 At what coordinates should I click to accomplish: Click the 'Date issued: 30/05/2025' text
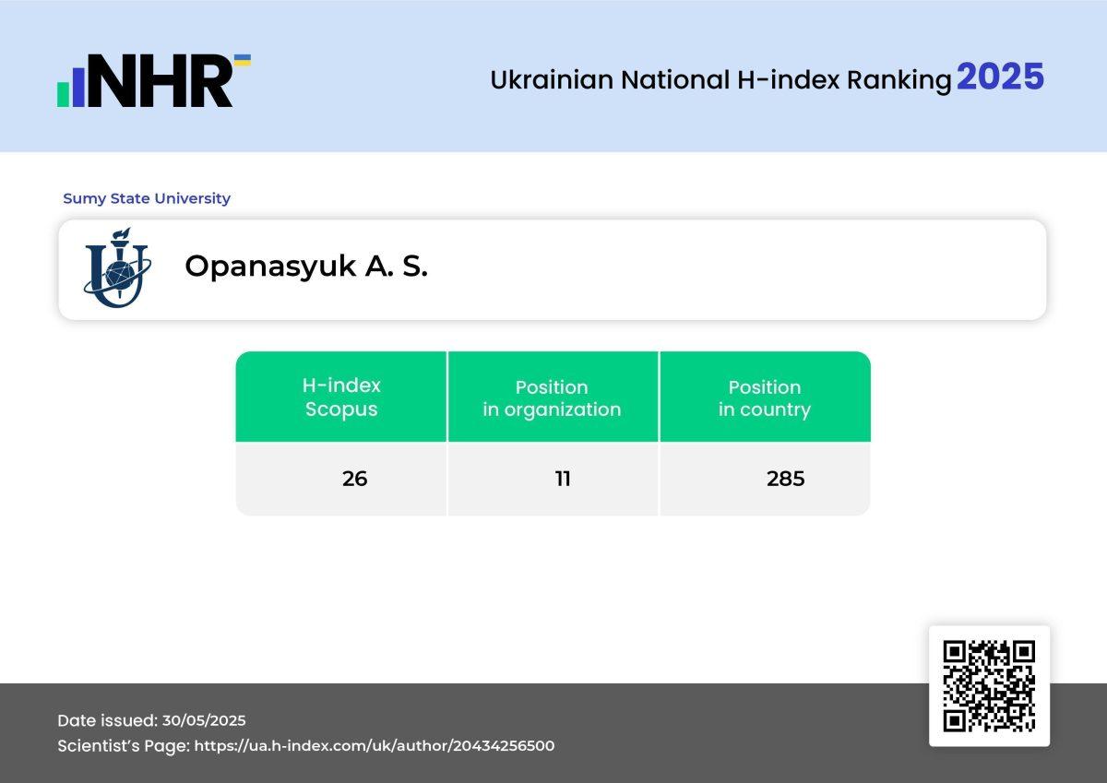tap(151, 720)
